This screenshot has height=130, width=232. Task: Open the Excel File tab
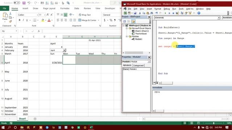point(4,8)
